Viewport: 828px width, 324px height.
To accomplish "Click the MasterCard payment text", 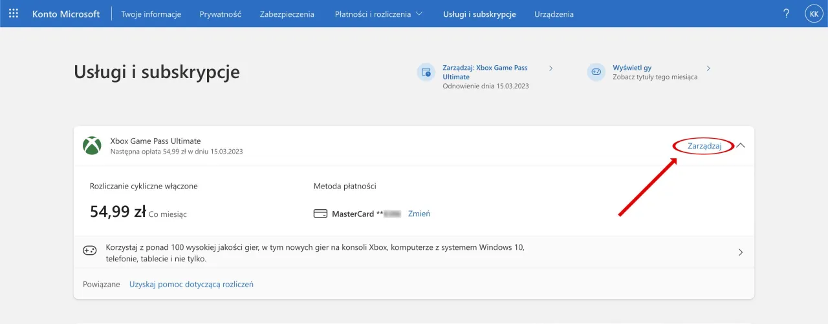I will point(367,214).
